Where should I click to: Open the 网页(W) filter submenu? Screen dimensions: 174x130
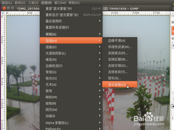click(71, 110)
